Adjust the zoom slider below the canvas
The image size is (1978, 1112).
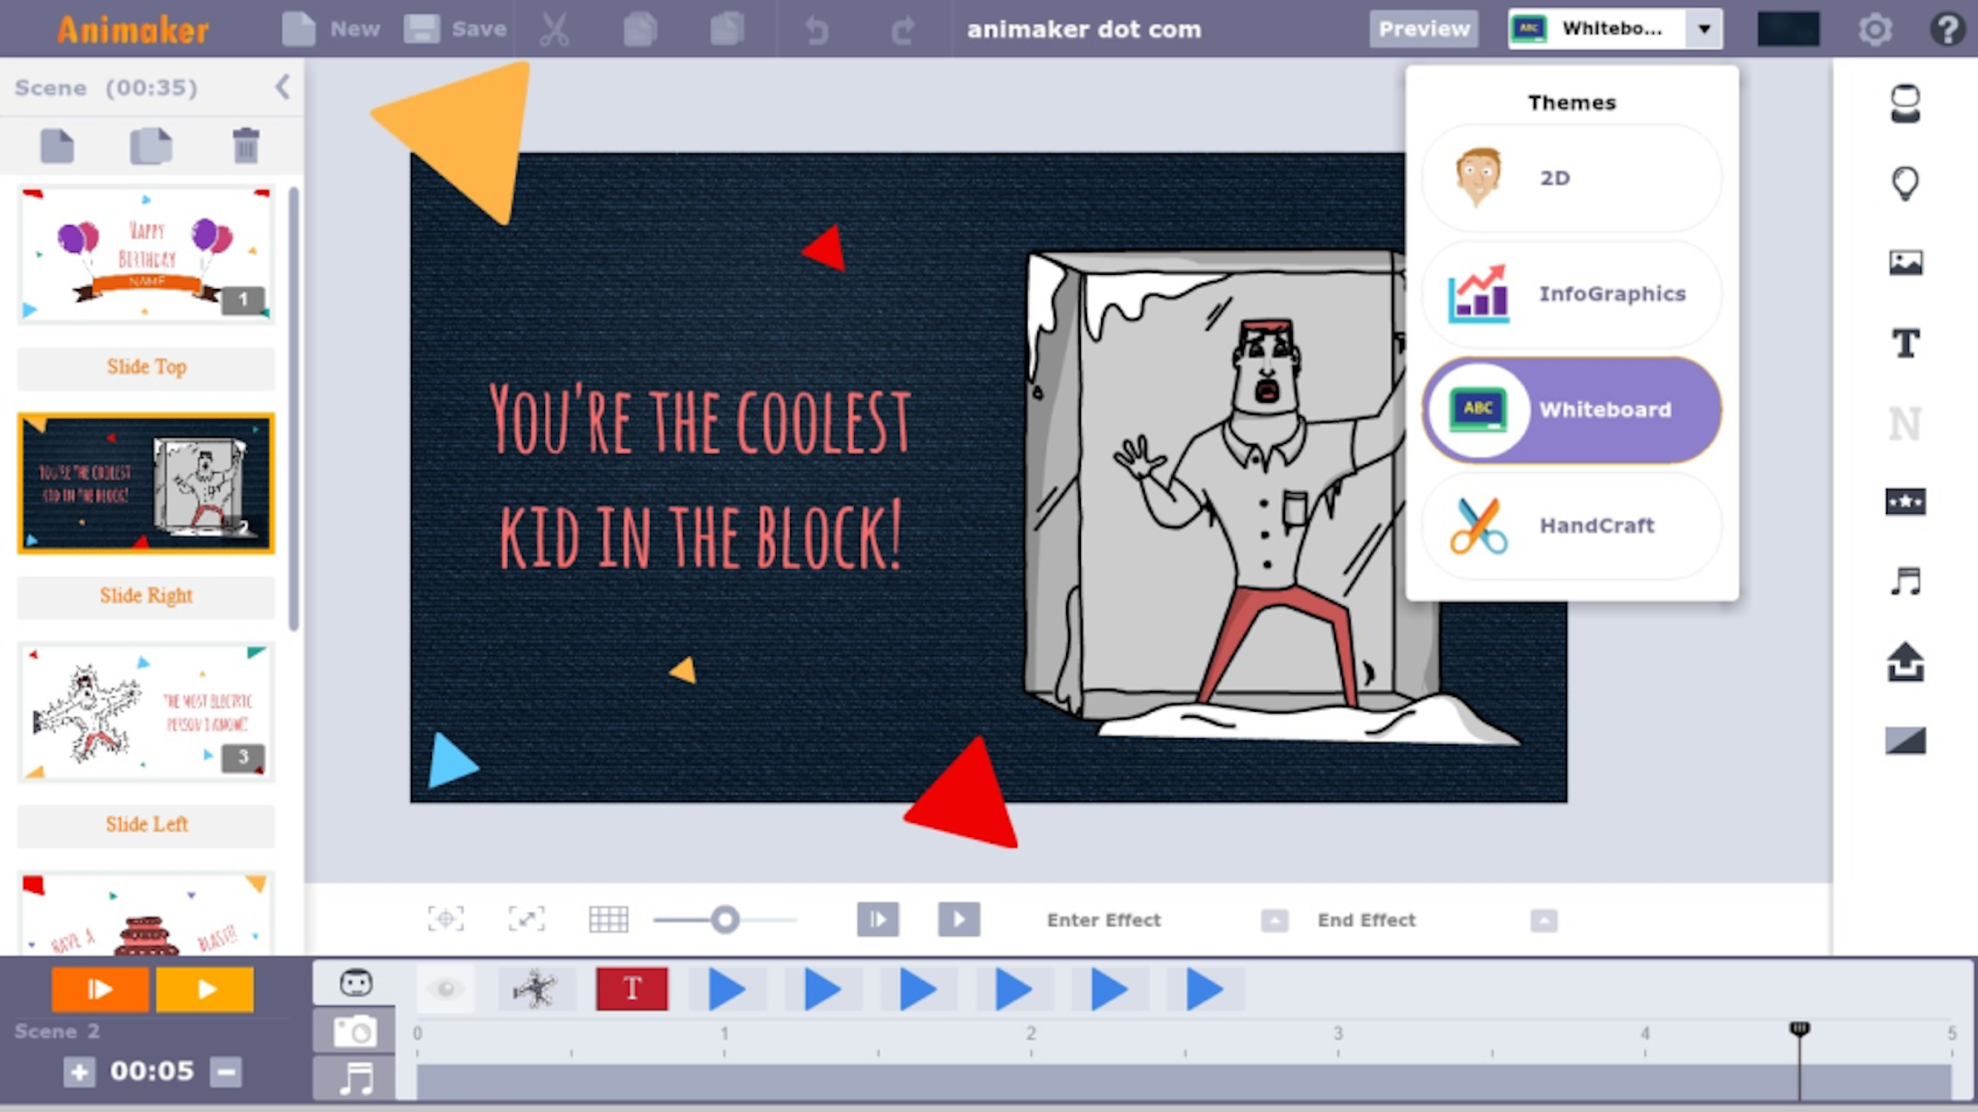[725, 919]
